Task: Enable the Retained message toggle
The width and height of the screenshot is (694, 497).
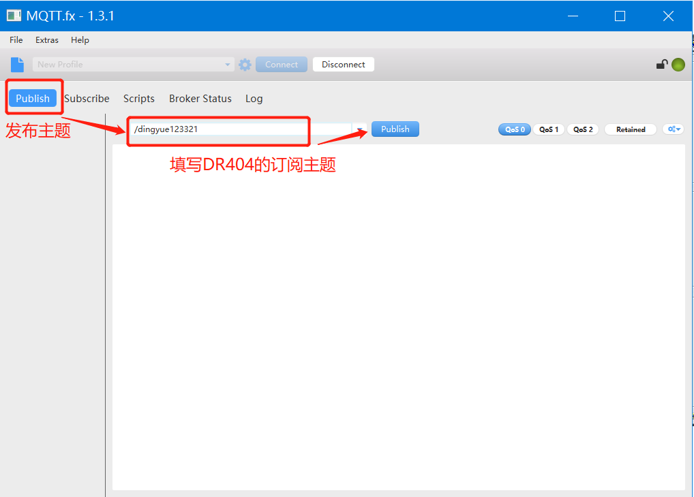Action: [630, 129]
